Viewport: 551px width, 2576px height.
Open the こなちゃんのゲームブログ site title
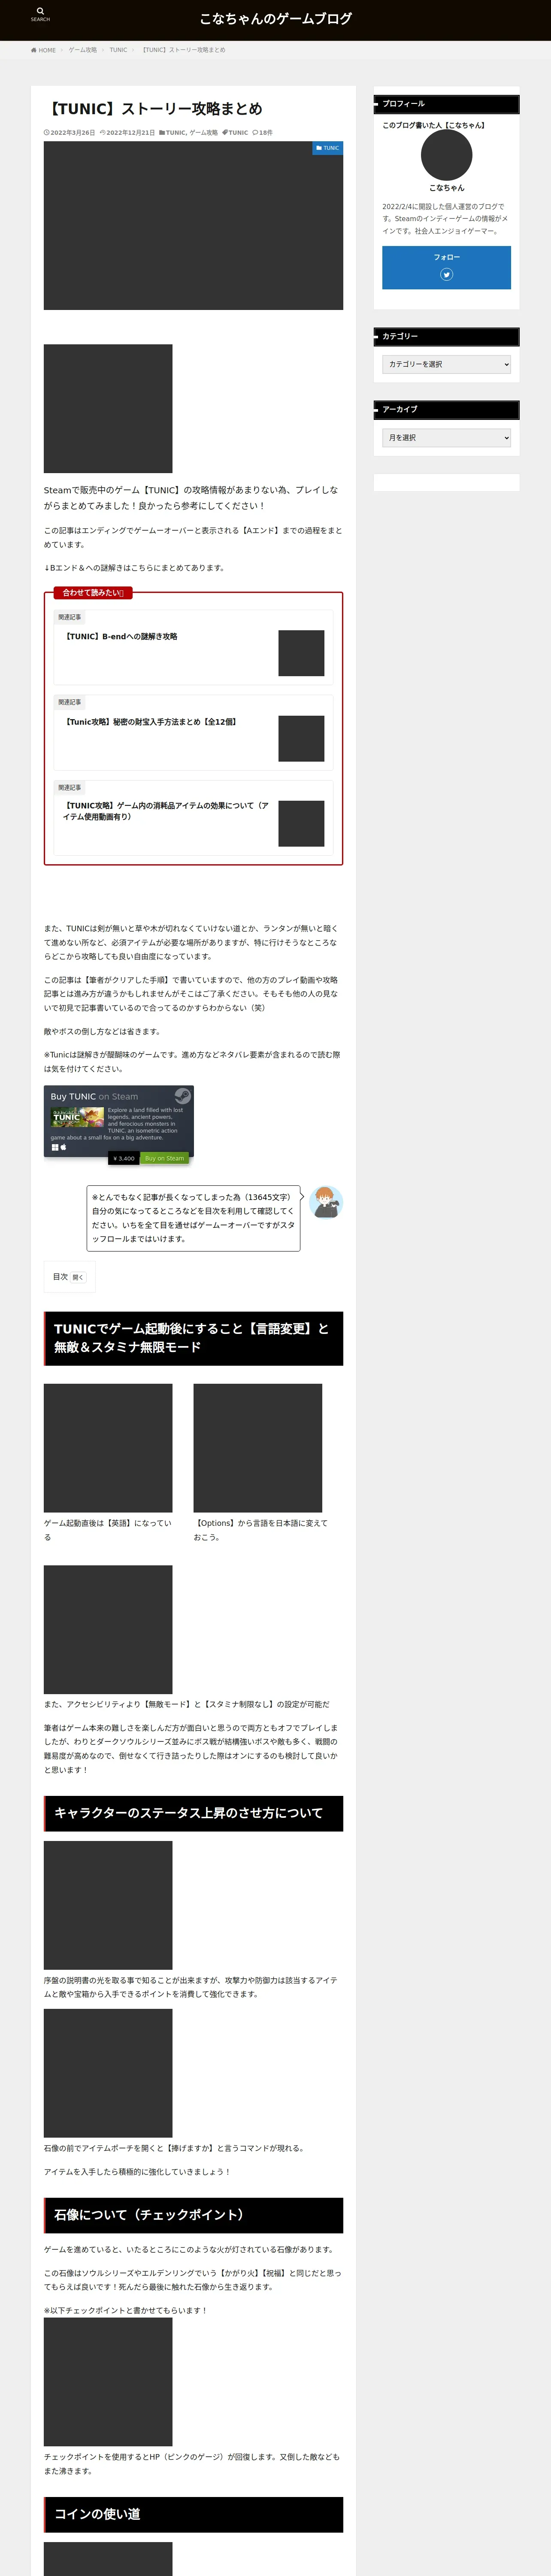(x=275, y=19)
